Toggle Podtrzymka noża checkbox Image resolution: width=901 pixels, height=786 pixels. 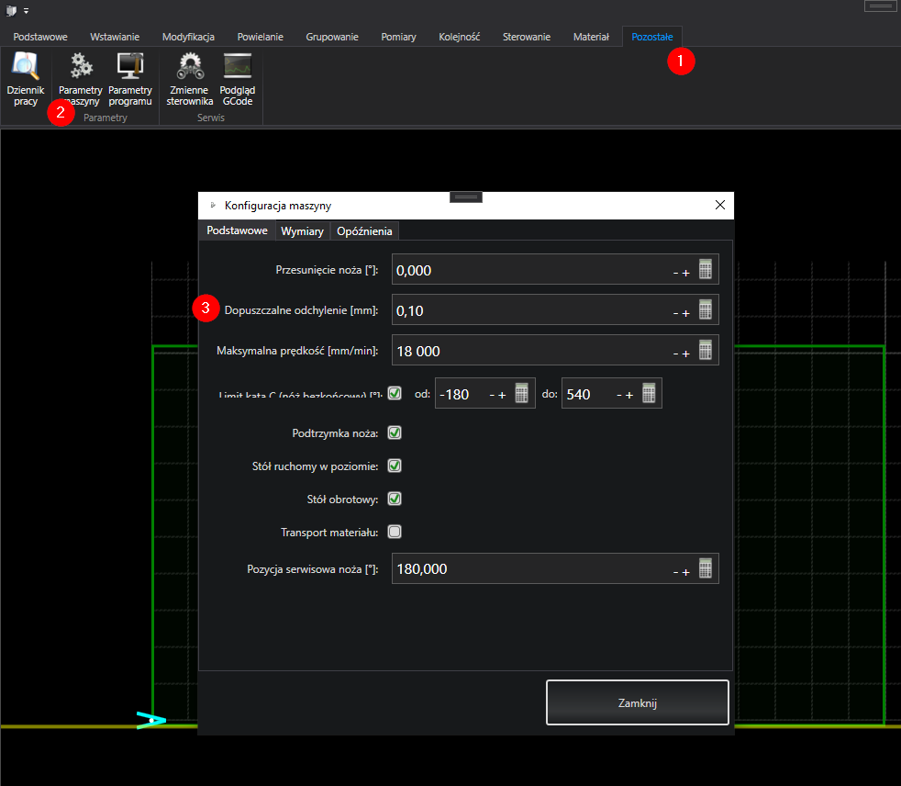pos(395,432)
